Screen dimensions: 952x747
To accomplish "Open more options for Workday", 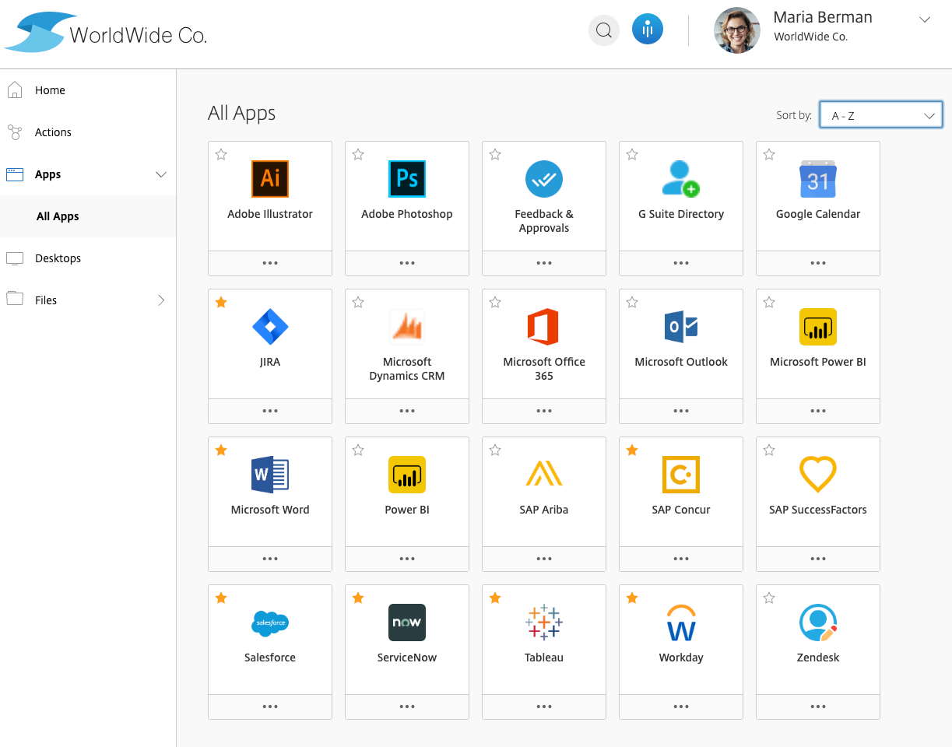I will pos(681,707).
